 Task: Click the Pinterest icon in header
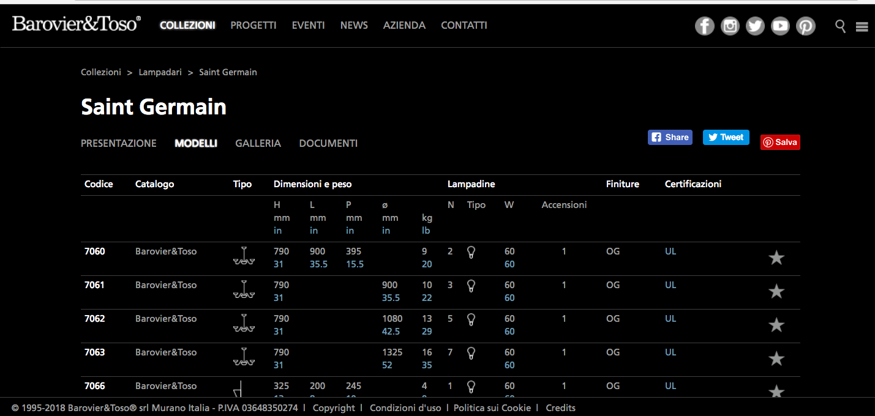[805, 26]
